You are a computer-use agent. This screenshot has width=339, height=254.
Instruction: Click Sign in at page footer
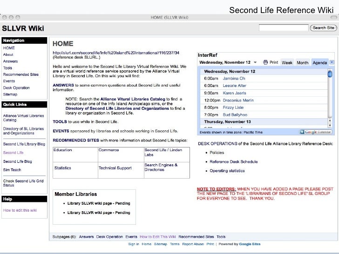tap(134, 244)
